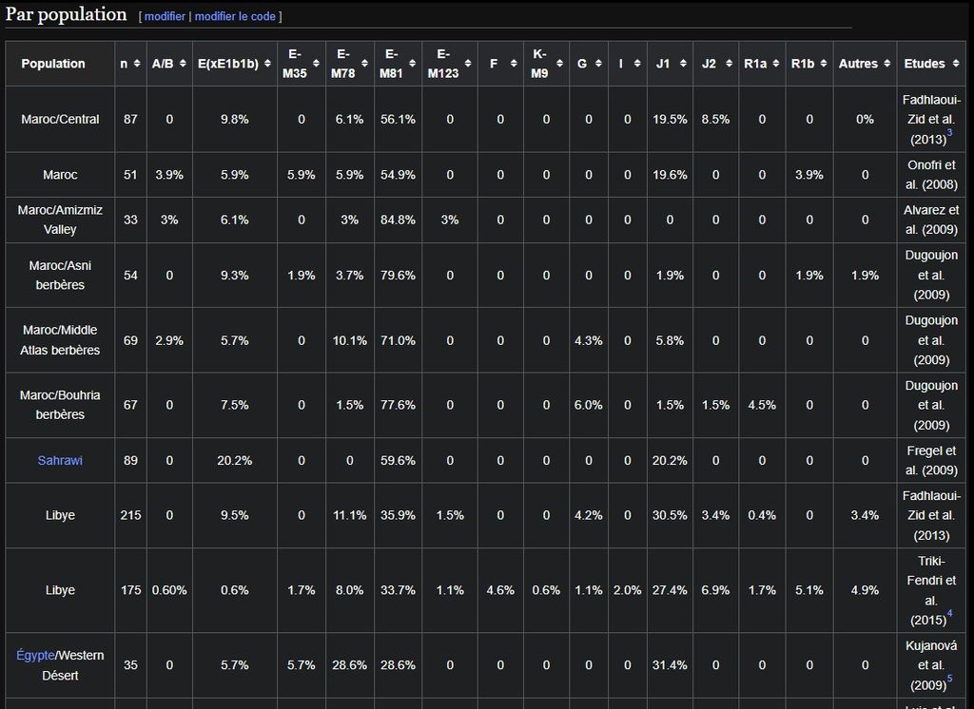The width and height of the screenshot is (974, 709).
Task: Sort table by n sample size
Action: click(129, 64)
